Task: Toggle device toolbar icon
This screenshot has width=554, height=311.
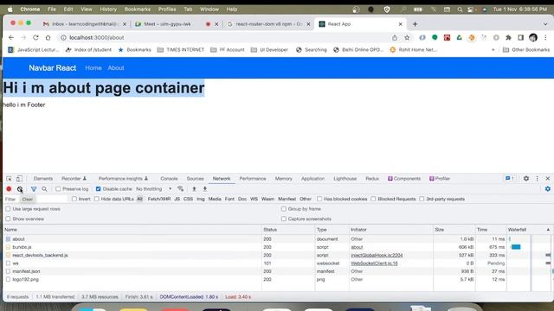Action: pyautogui.click(x=19, y=179)
